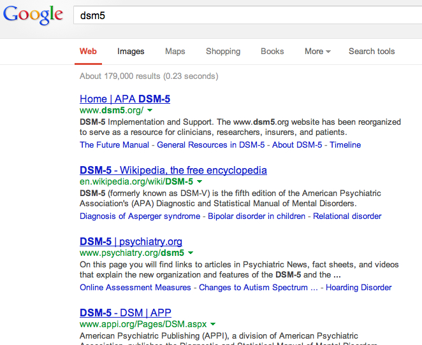Focus the search box containing dsm5
Screen dimensions: 422x345
point(247,15)
